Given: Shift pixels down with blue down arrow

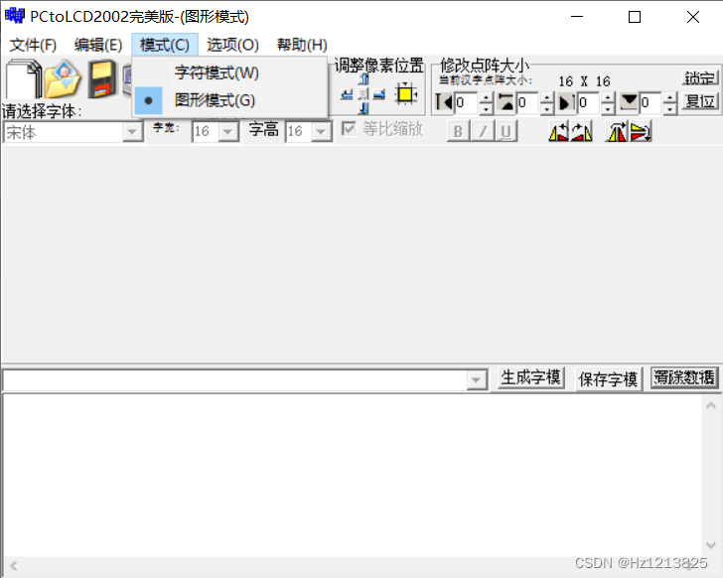Looking at the screenshot, I should tap(364, 109).
